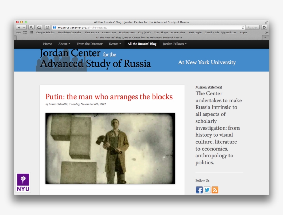Show bookmarks book icon
Viewport: 283px width, 215px height.
coord(25,33)
